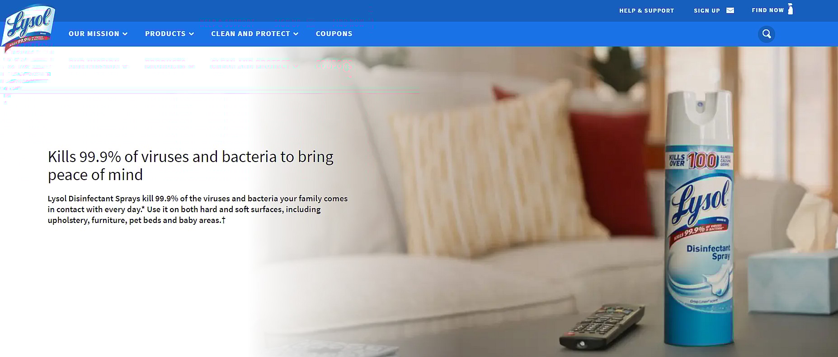Screen dimensions: 838x357
Task: Click the spray bottle icon beside Find Now
Action: 791,9
